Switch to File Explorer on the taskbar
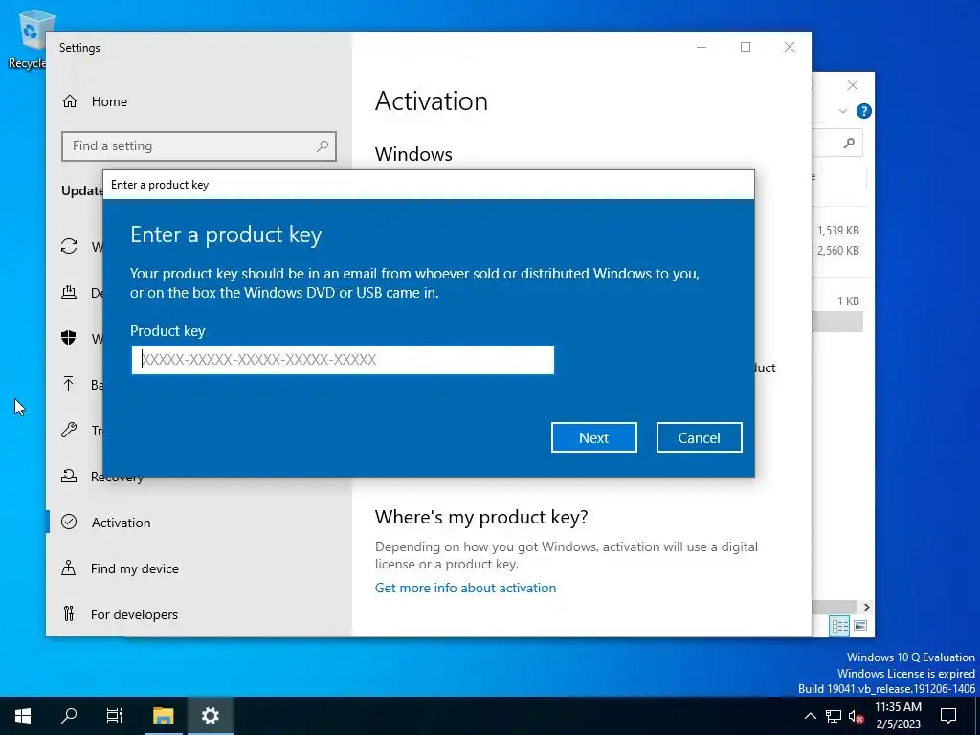This screenshot has height=735, width=980. point(163,716)
